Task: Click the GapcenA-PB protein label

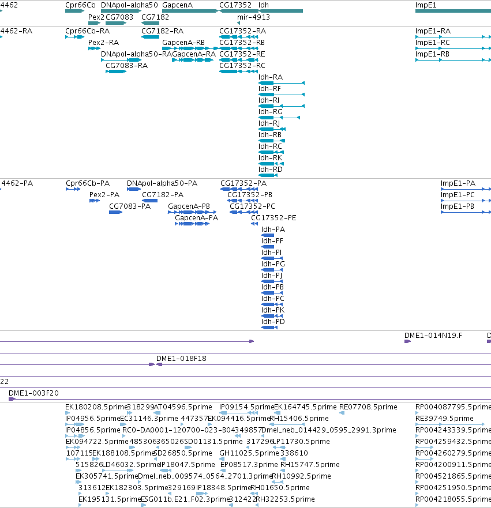Action: [189, 206]
